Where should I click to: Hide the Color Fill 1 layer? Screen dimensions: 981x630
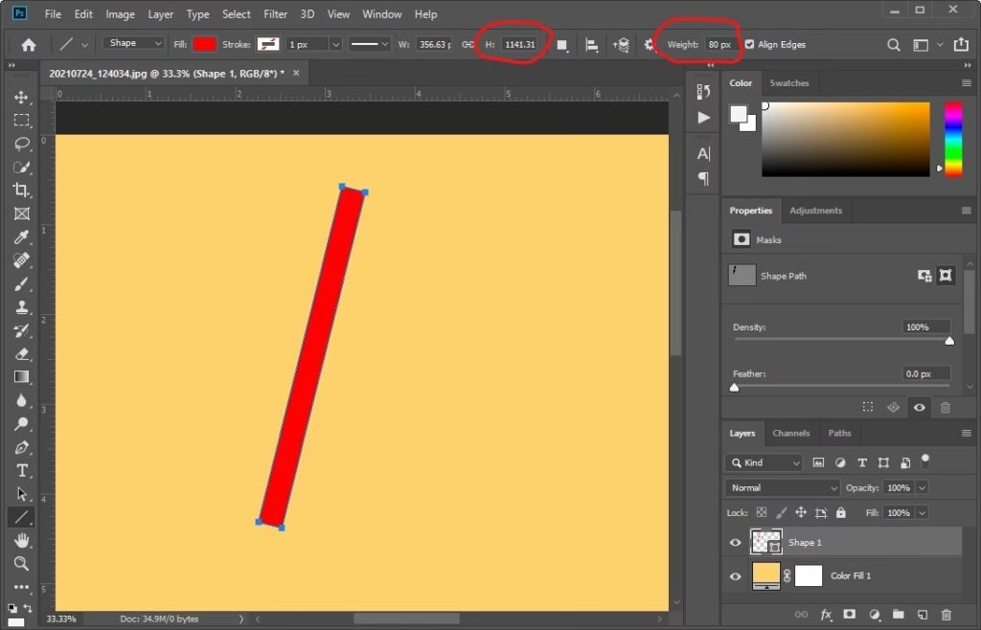[736, 576]
